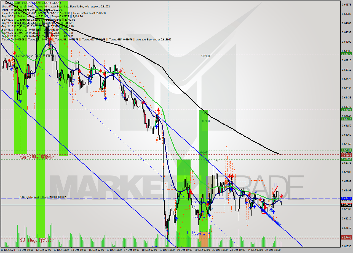Click the '13 Dec 10:00' time label

tap(79, 250)
